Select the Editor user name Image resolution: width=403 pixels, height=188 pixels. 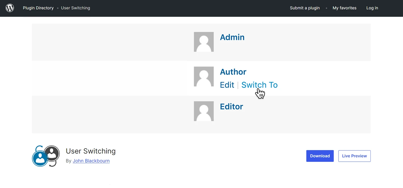pos(231,106)
